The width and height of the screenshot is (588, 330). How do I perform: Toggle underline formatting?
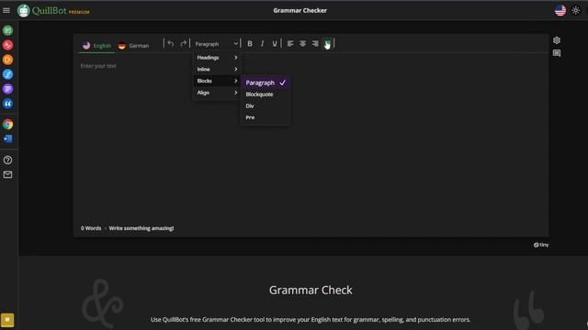point(275,44)
